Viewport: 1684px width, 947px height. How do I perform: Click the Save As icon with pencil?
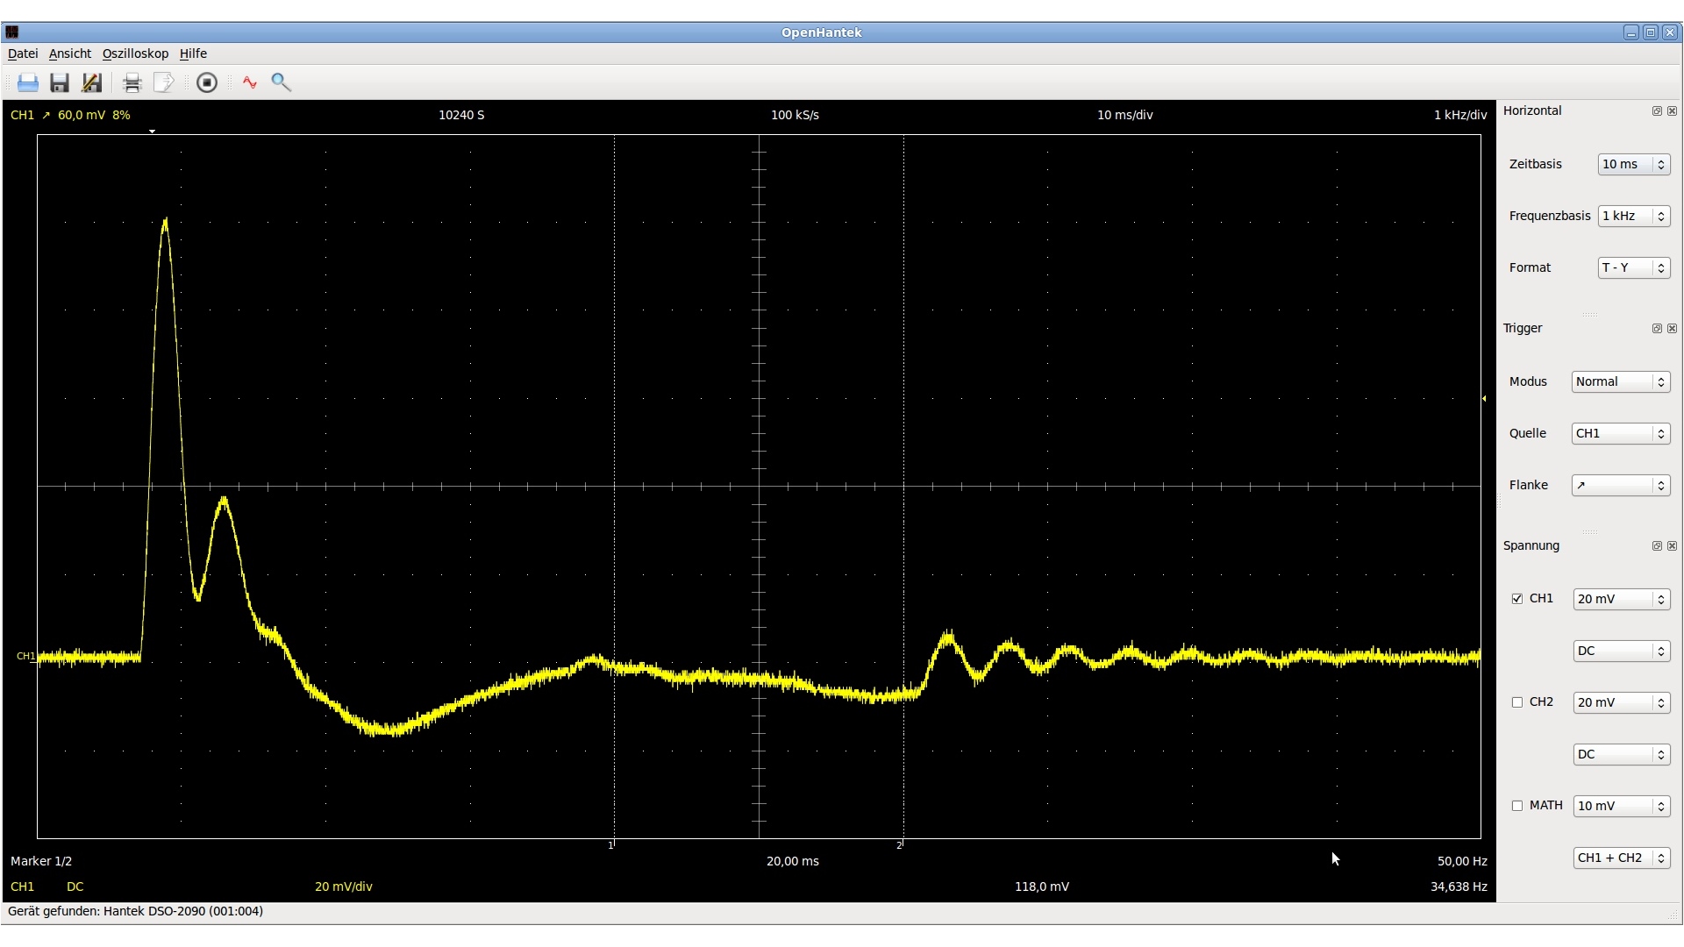click(x=91, y=82)
